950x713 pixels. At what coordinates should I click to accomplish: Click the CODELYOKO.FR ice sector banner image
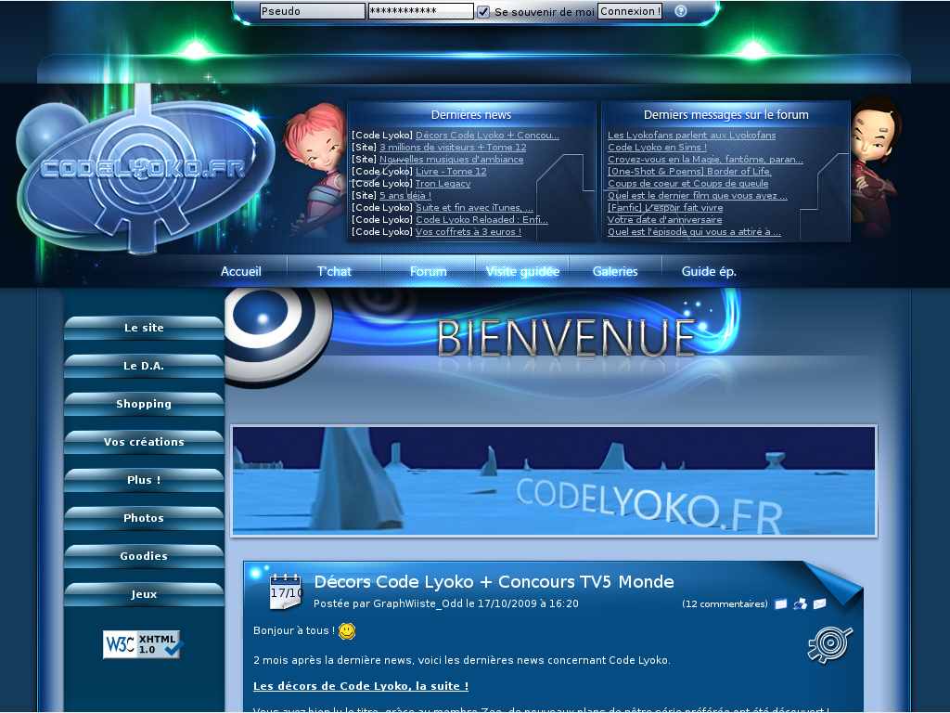pyautogui.click(x=554, y=481)
